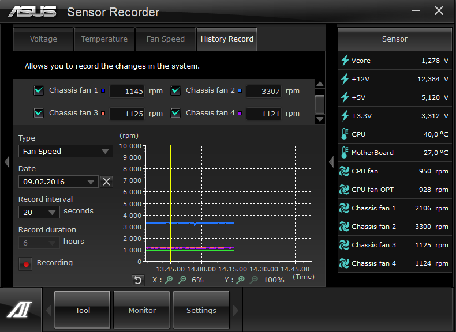Clear the date with the X button
The height and width of the screenshot is (332, 456).
coord(106,182)
